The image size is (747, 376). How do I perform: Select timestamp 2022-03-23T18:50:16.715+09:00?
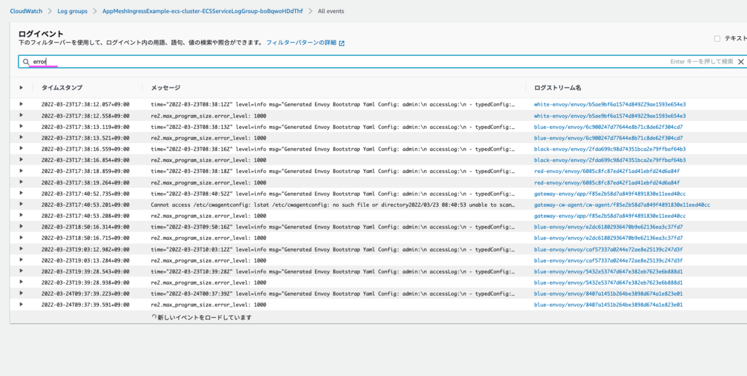point(85,238)
